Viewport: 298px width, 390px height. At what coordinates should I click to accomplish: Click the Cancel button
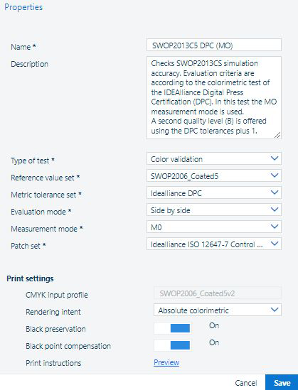(x=245, y=382)
